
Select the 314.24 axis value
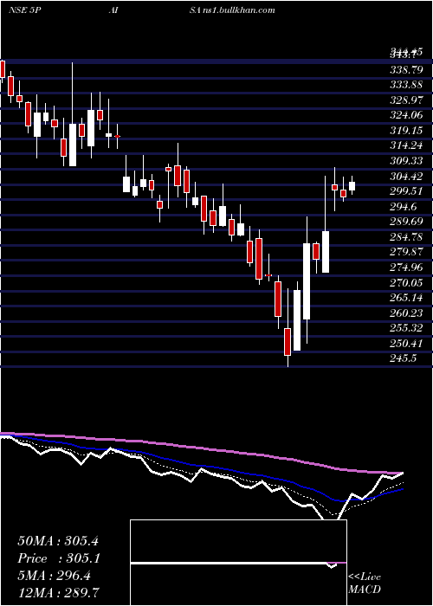click(406, 145)
